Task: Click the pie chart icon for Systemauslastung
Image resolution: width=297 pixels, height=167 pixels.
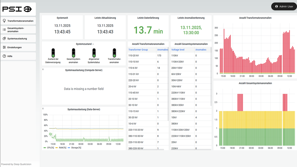Action: (x=4, y=39)
